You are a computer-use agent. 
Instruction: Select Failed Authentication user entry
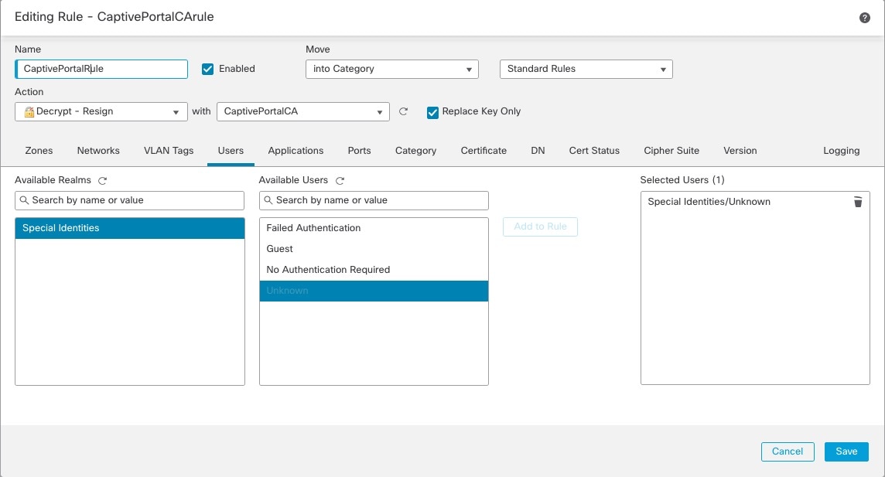(x=313, y=228)
